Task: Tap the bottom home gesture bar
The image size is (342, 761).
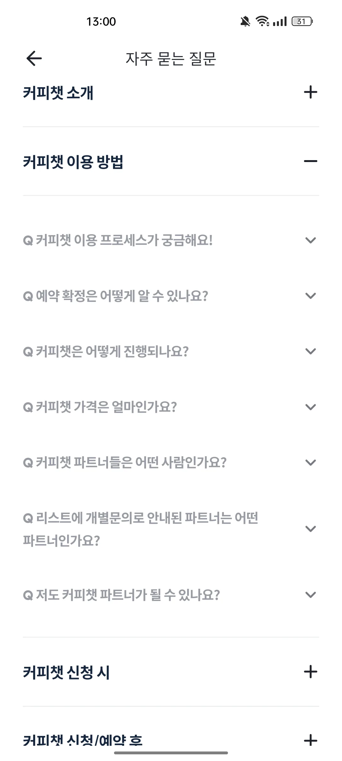Action: tap(171, 753)
